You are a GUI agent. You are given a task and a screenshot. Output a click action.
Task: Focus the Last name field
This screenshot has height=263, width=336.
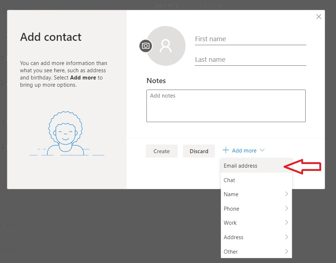coord(251,60)
